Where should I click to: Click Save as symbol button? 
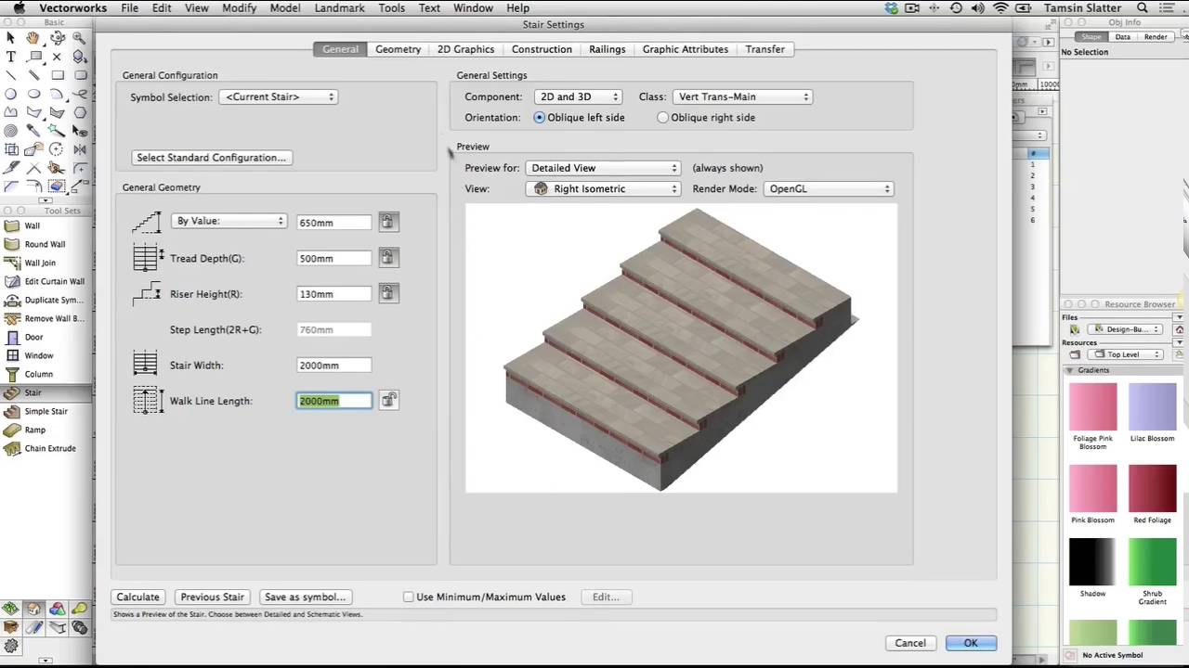click(x=305, y=597)
